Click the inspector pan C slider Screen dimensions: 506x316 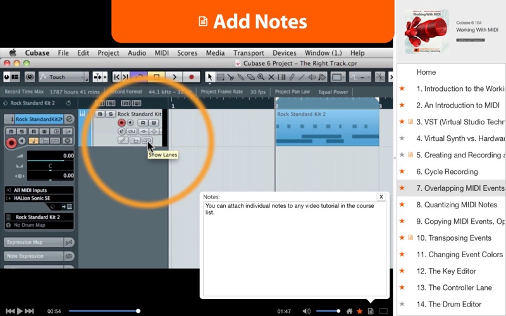pyautogui.click(x=50, y=166)
